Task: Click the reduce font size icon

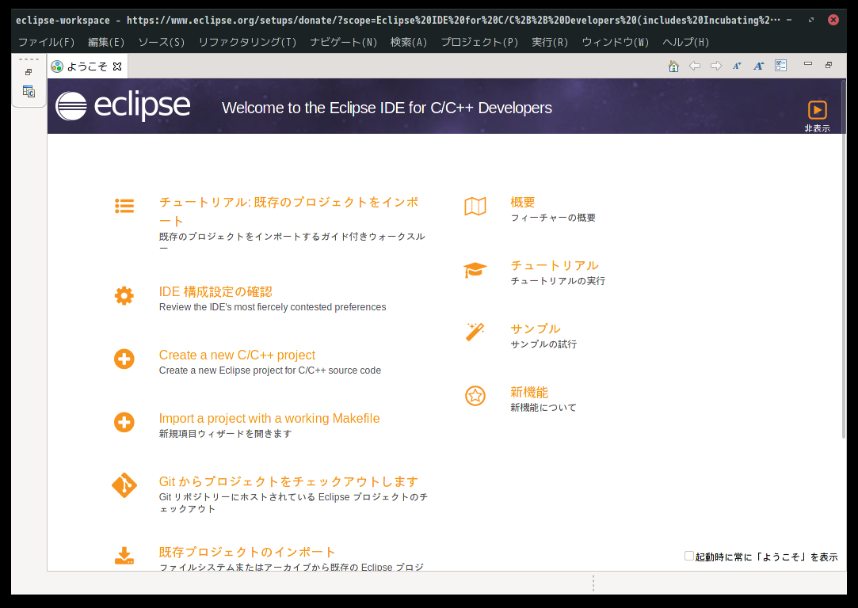Action: [x=737, y=66]
